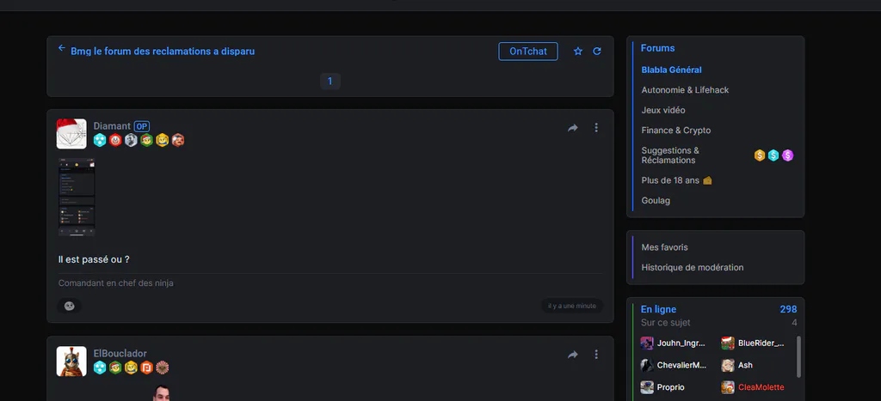Click Diamant's grey portrait badge
881x401 pixels.
[x=131, y=140]
